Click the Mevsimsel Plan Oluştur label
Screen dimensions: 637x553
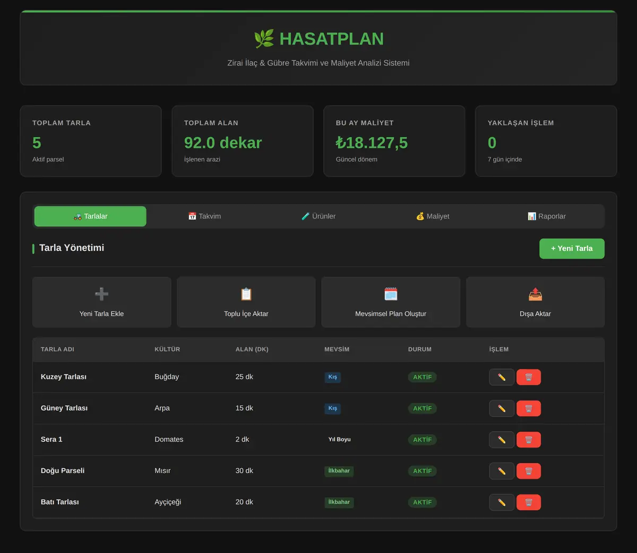[391, 314]
